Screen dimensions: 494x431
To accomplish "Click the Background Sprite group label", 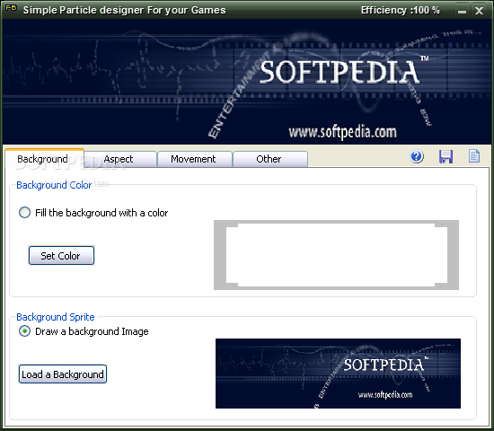I will (56, 317).
